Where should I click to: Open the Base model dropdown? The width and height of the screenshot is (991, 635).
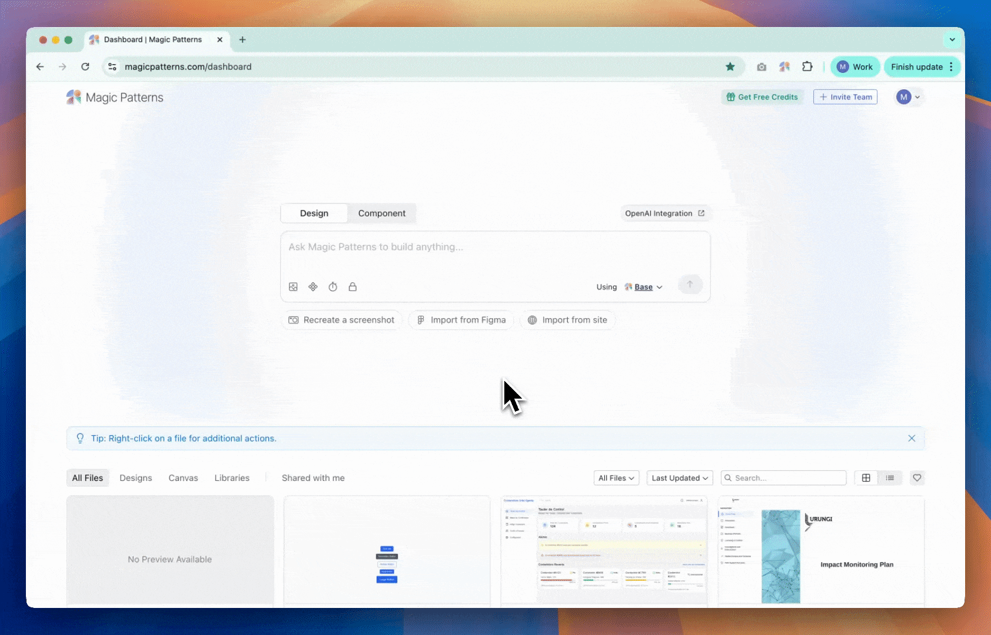tap(644, 287)
